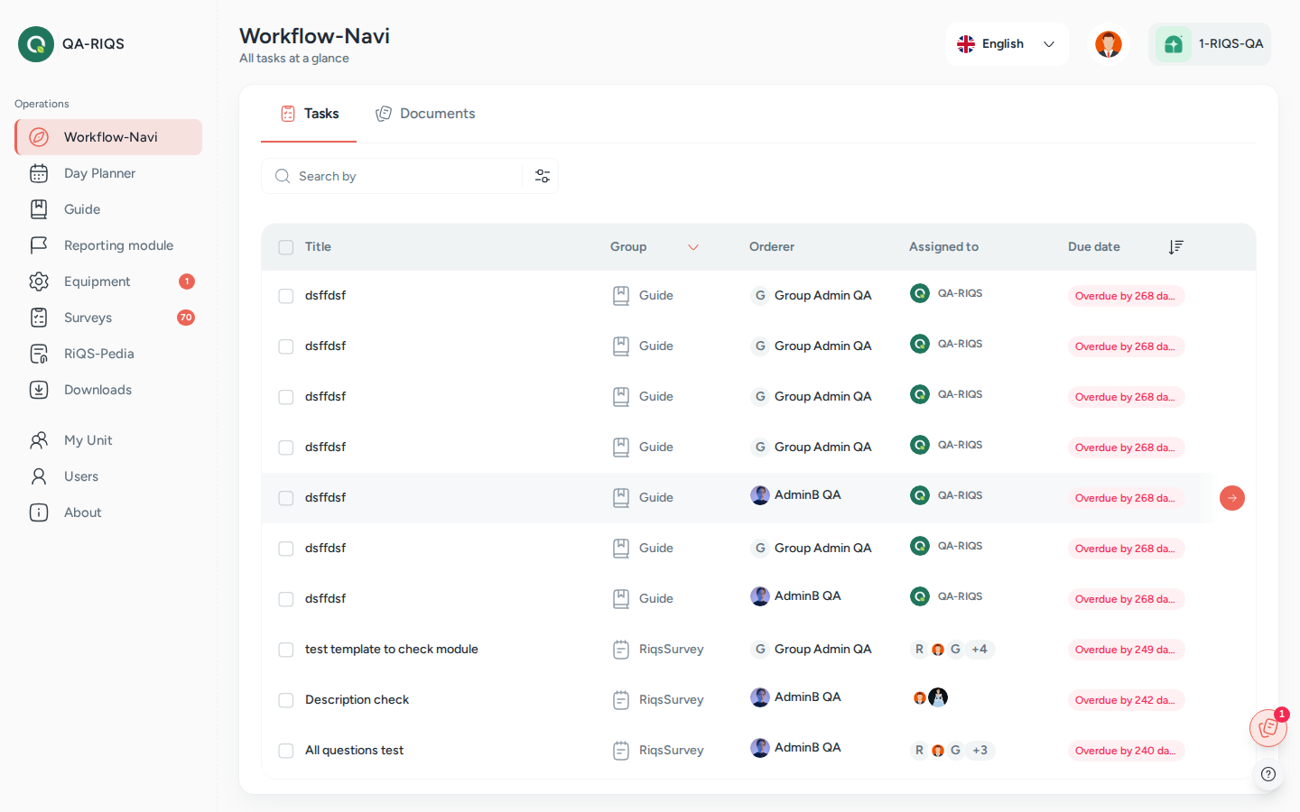
Task: Click the help question mark icon
Action: coord(1268,774)
